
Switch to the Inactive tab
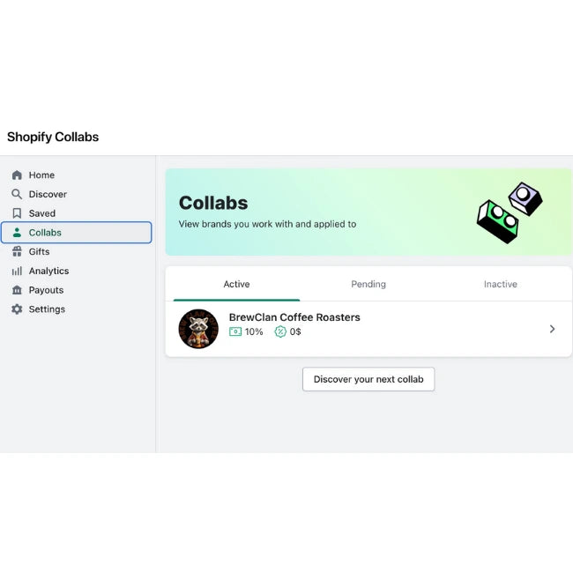(501, 284)
